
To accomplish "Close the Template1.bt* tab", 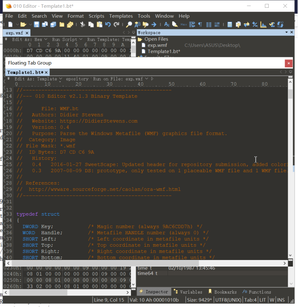I will [46, 72].
